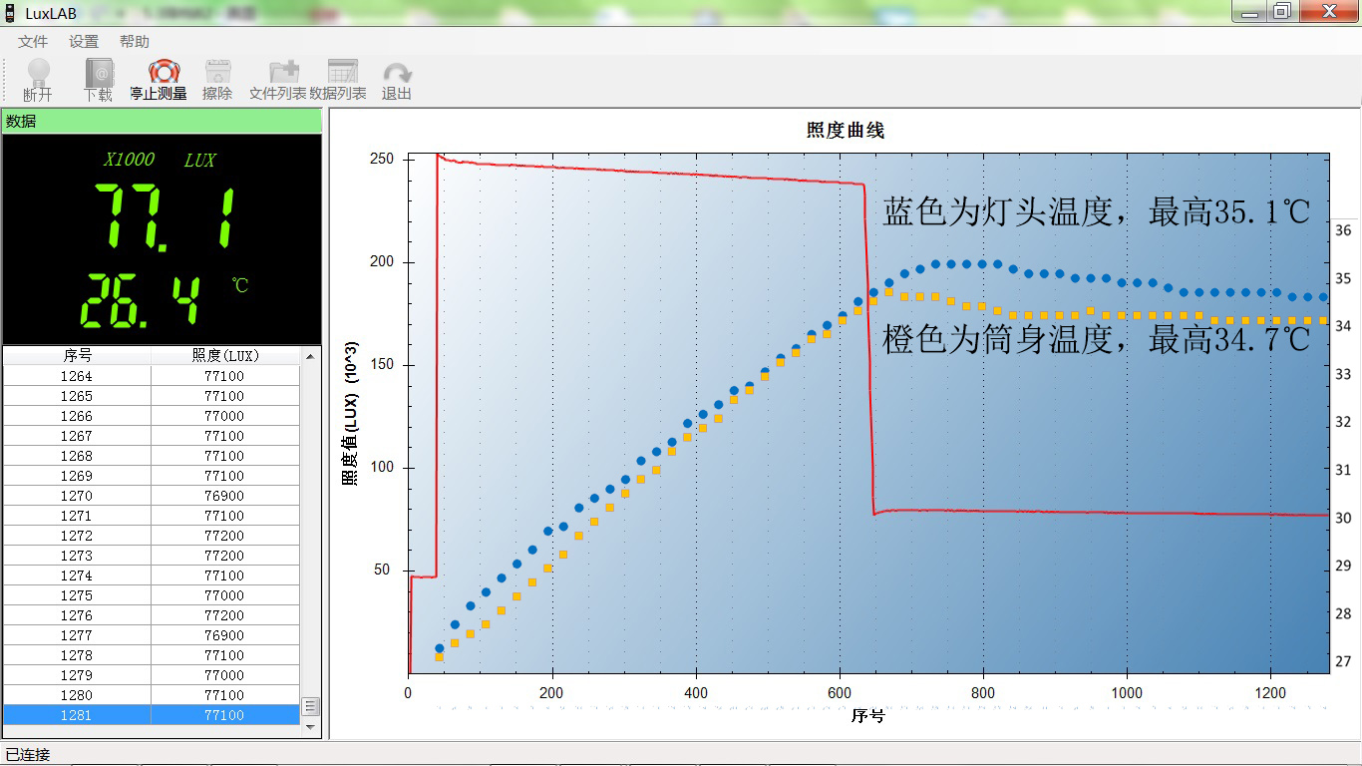This screenshot has width=1362, height=766.
Task: Click the 数据 panel header
Action: [162, 121]
